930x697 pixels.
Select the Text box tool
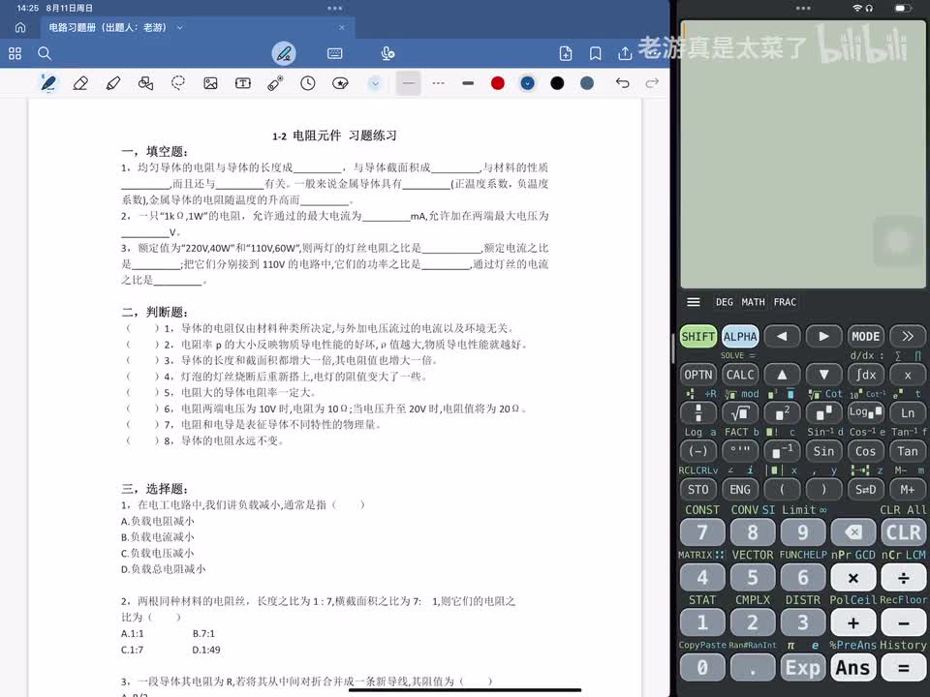(x=242, y=83)
